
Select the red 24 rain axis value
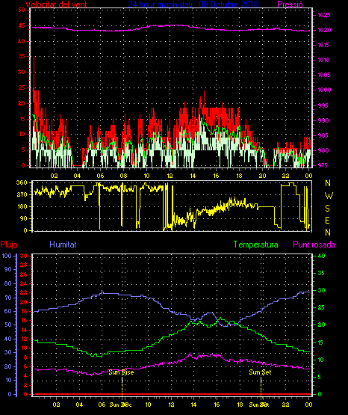(x=24, y=283)
